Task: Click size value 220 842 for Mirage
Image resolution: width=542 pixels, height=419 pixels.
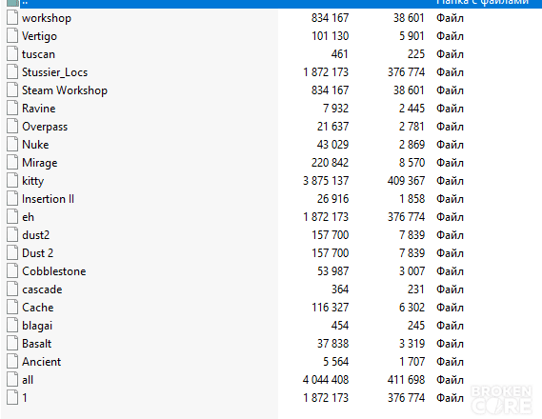Action: tap(331, 163)
